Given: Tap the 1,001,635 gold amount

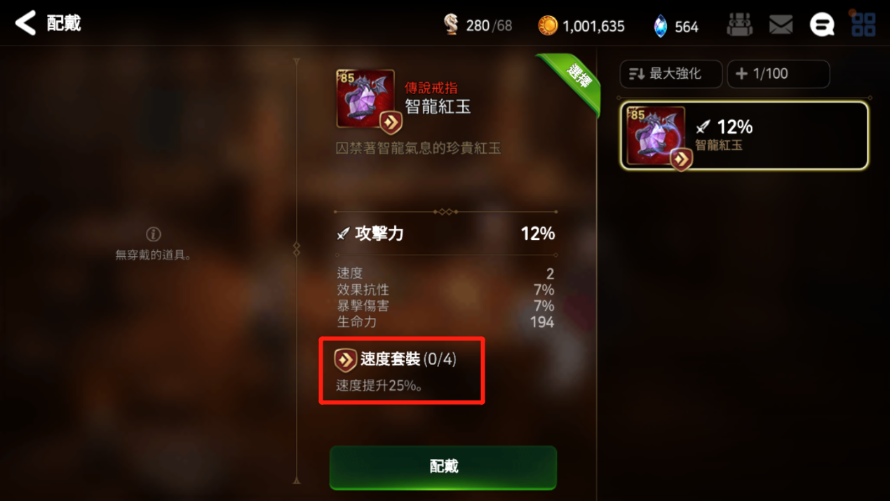Looking at the screenshot, I should [593, 27].
